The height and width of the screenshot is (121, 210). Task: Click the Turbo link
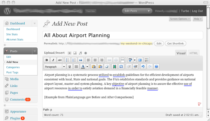[185, 11]
